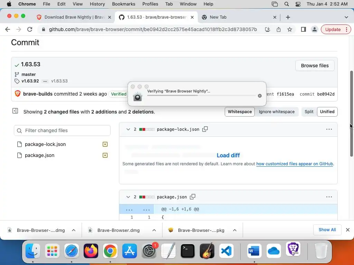Open Microsoft Word from the dock

click(254, 251)
